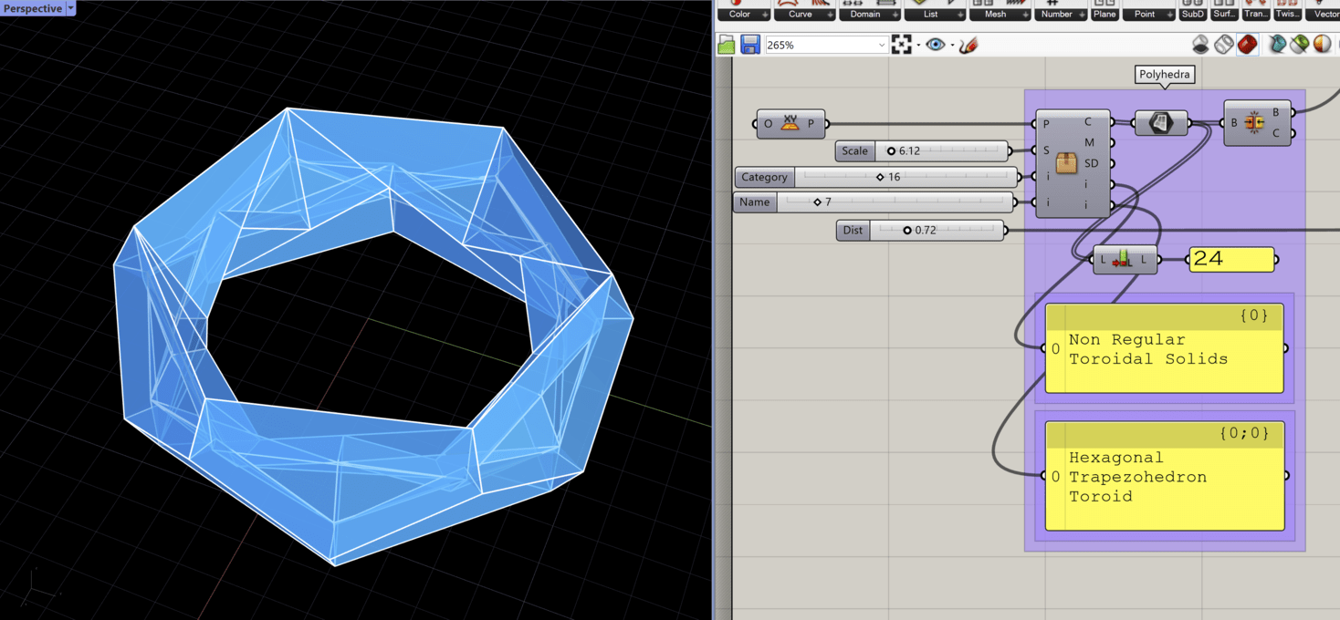Open document preview settings icon
This screenshot has width=1340, height=620.
pos(1300,44)
